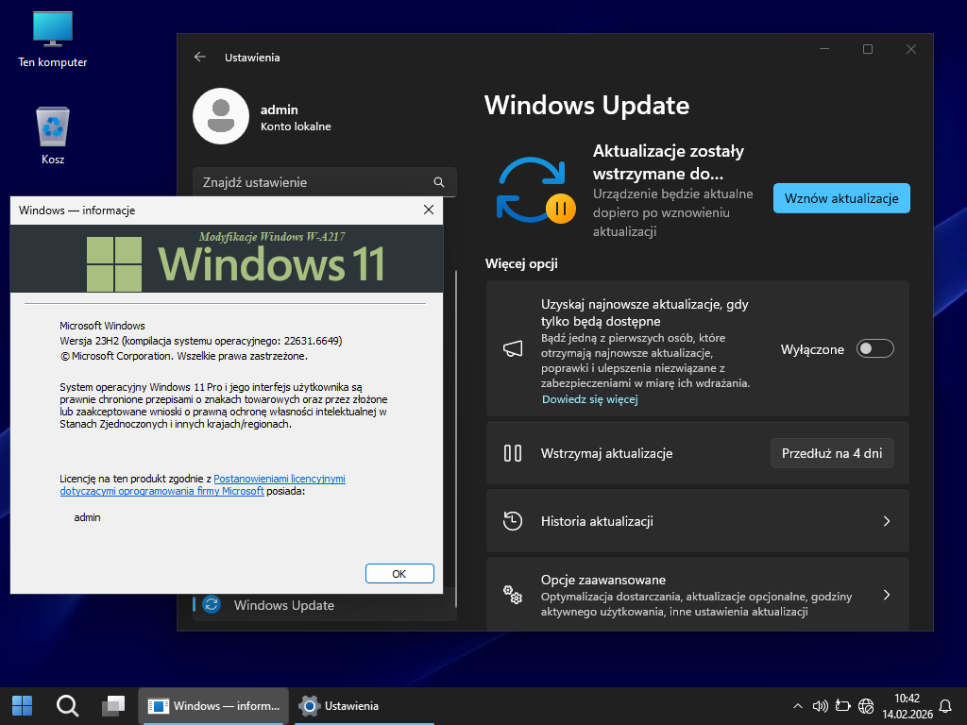Click the volume icon in system tray
Viewport: 967px width, 725px height.
tap(820, 705)
